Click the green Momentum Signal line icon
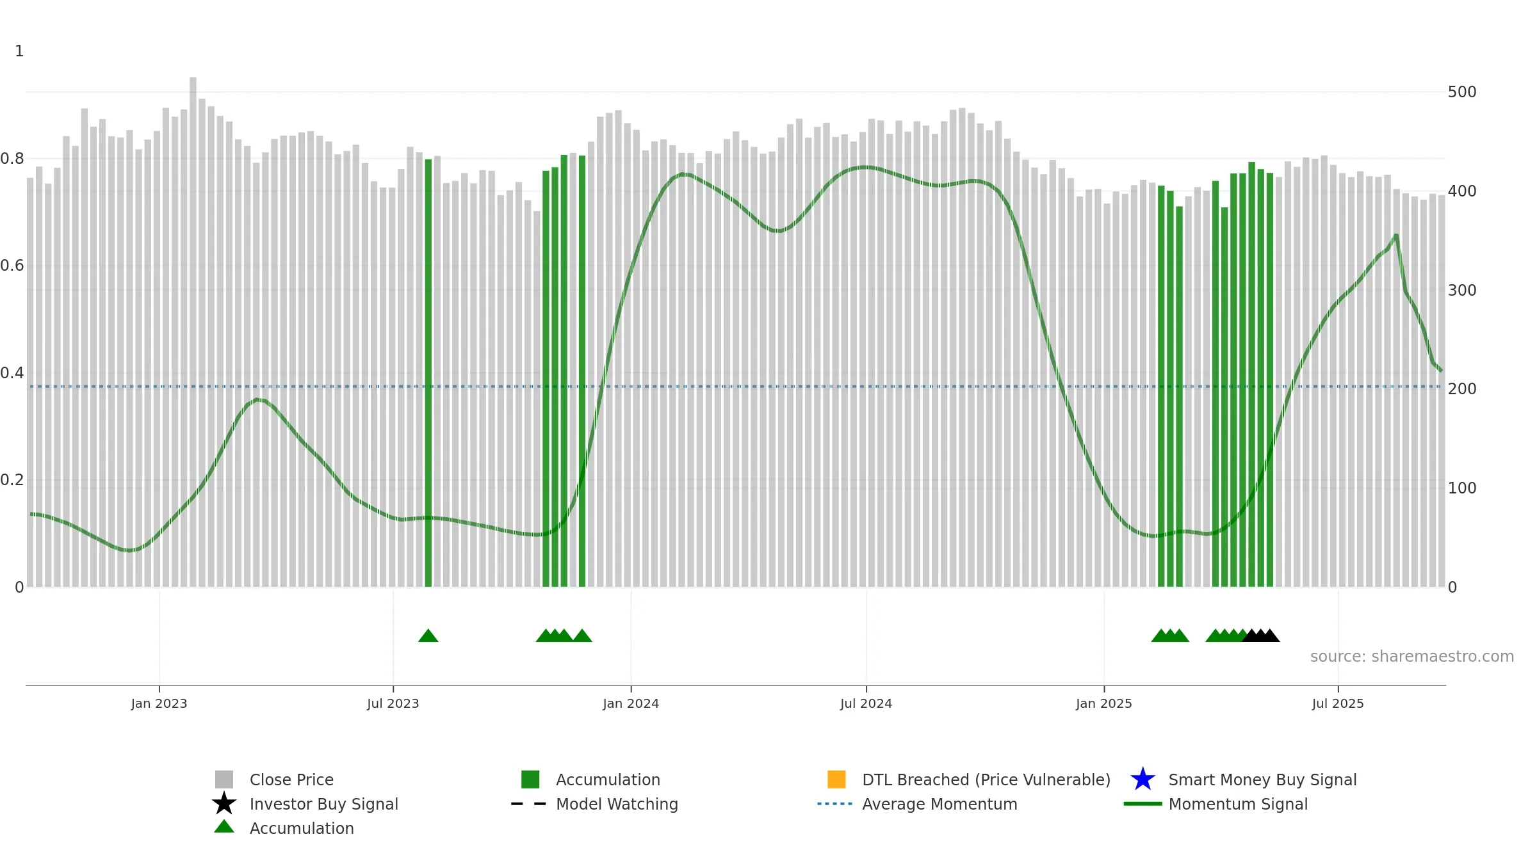This screenshot has height=864, width=1537. click(x=1143, y=804)
